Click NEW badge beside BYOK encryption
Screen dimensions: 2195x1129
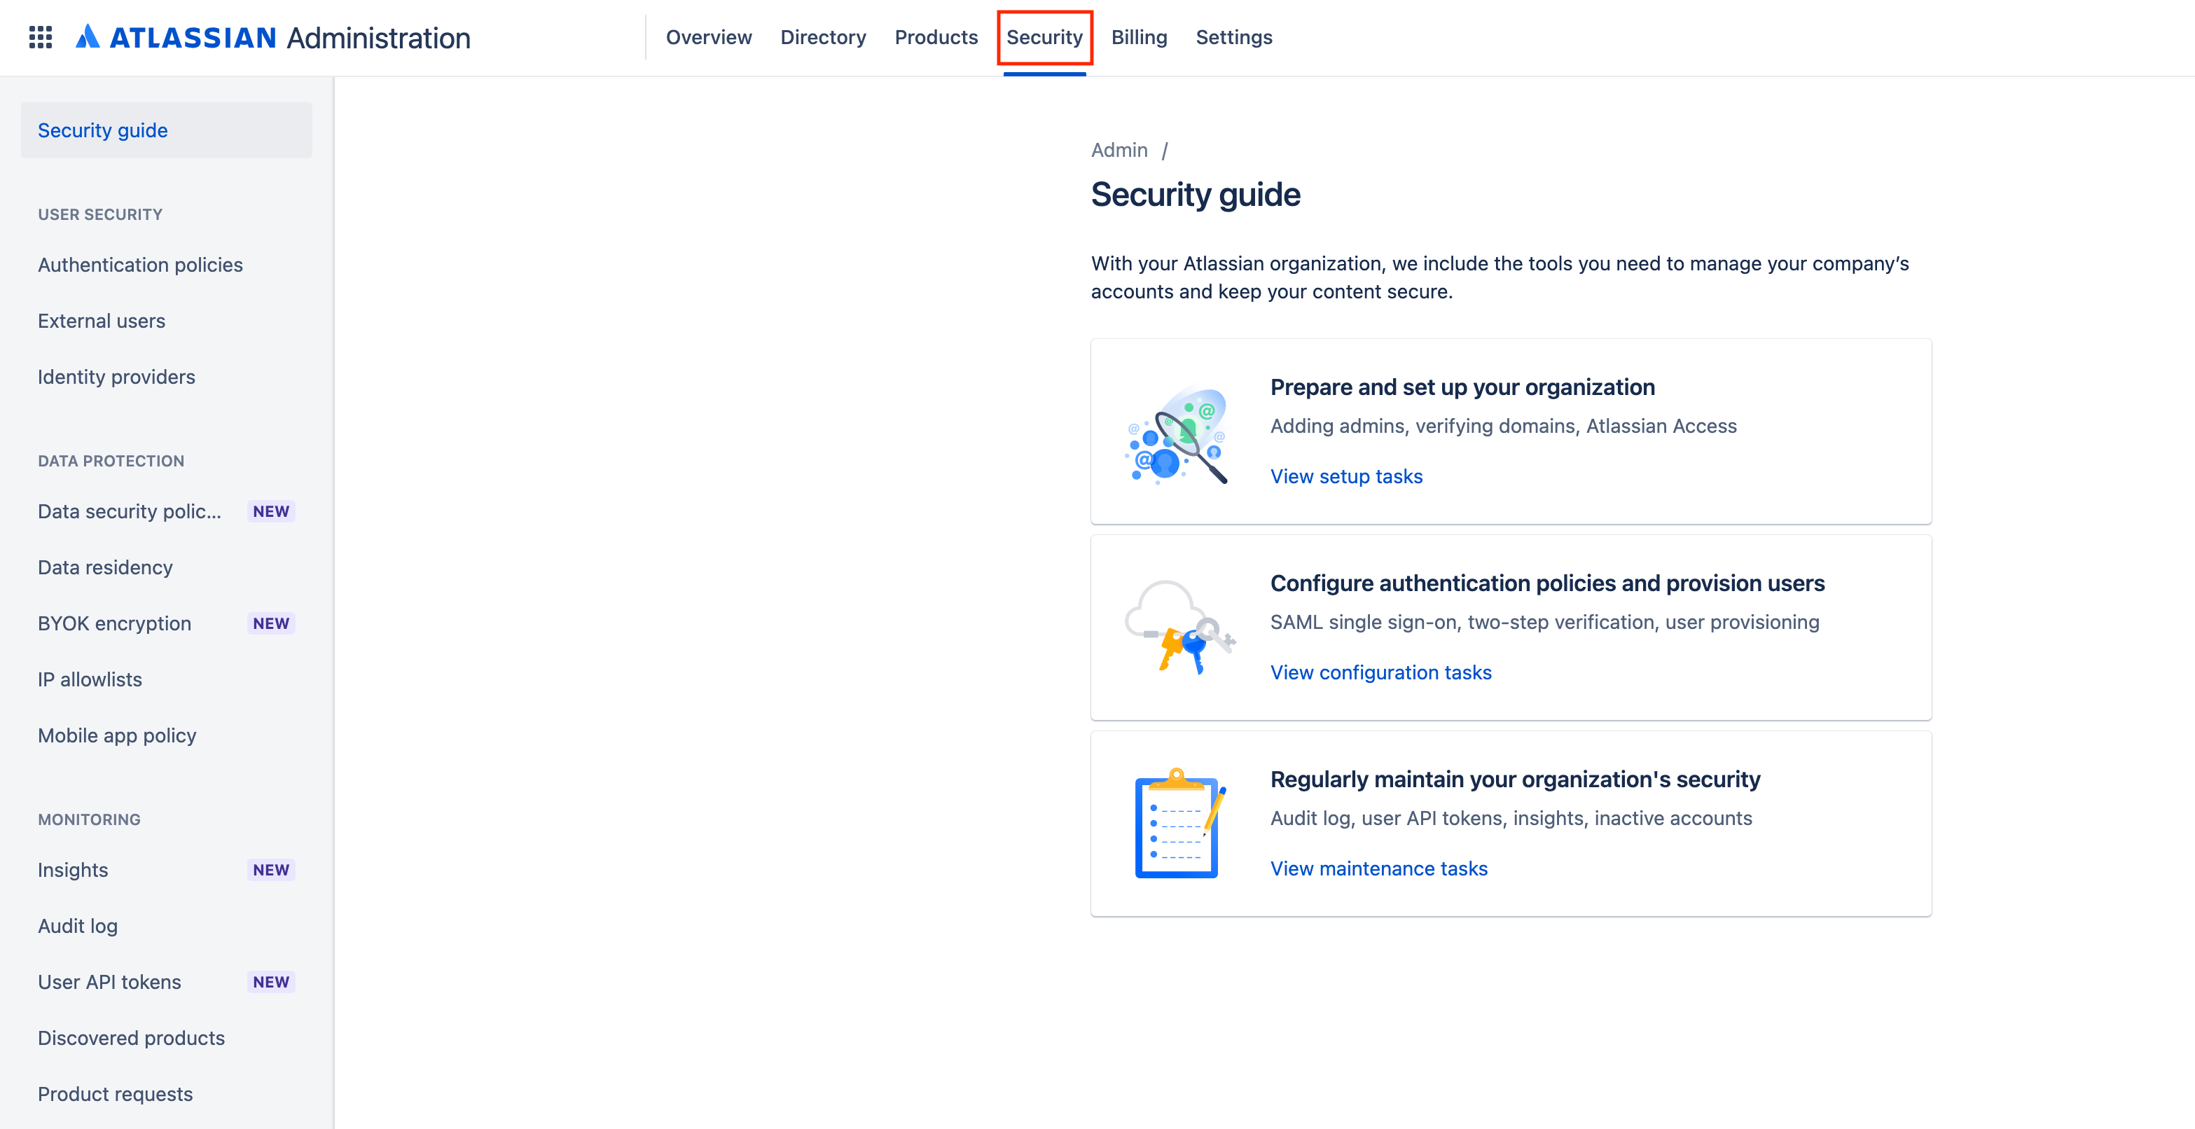coord(270,624)
